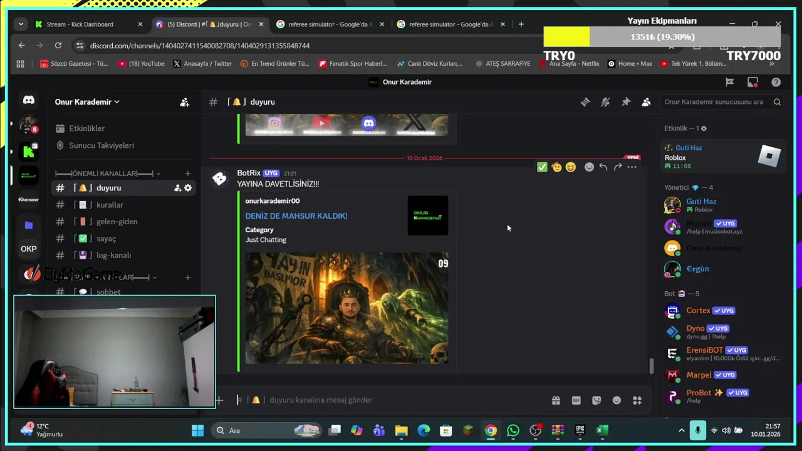Open Discord help question mark icon

[x=776, y=82]
